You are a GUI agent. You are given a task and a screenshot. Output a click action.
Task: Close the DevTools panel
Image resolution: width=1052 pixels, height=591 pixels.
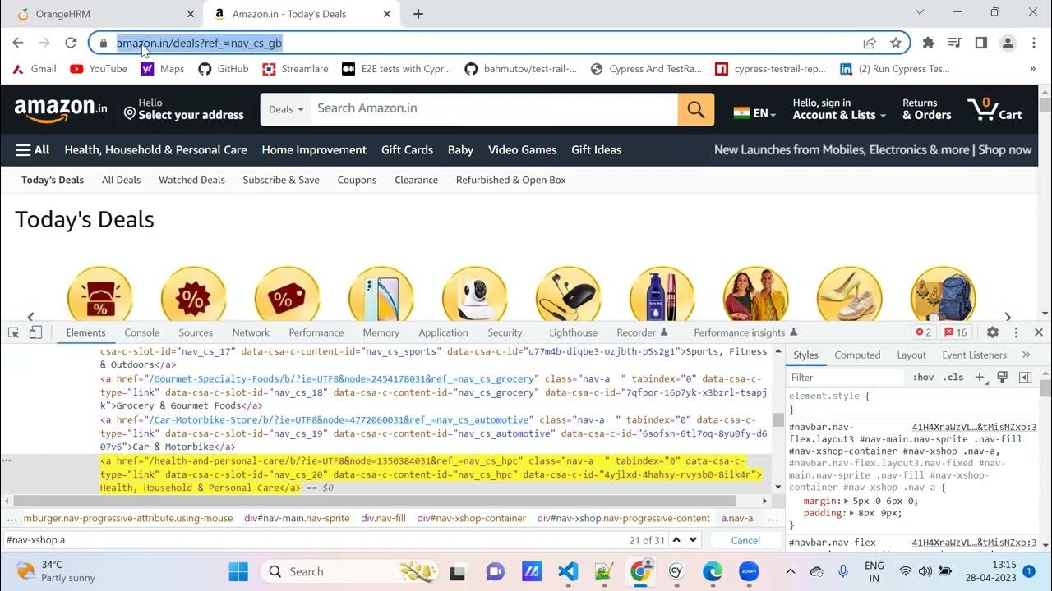1039,332
